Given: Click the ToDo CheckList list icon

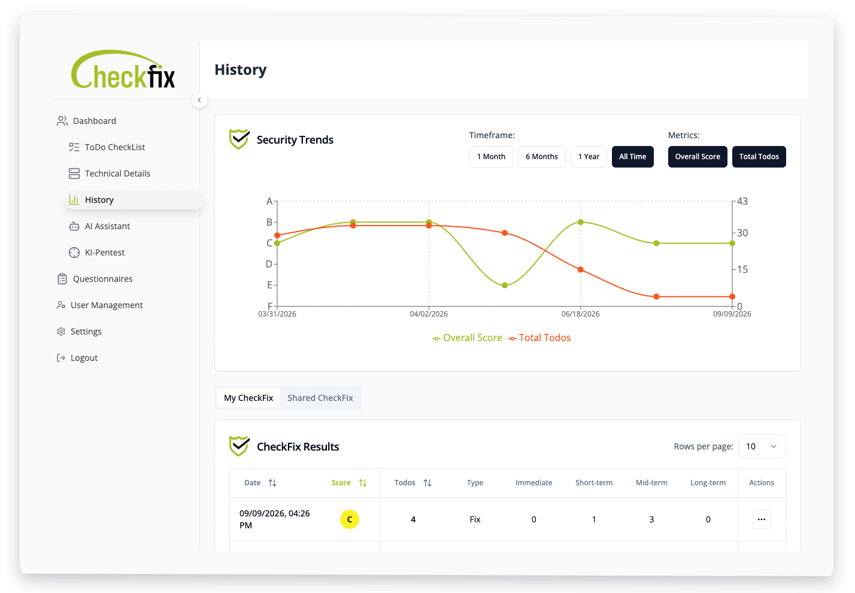Looking at the screenshot, I should point(74,147).
